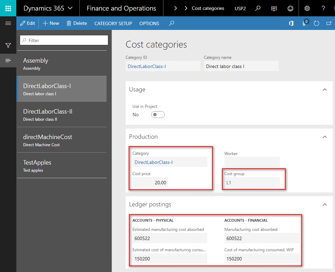Expand hamburger navigation menu

[8, 23]
